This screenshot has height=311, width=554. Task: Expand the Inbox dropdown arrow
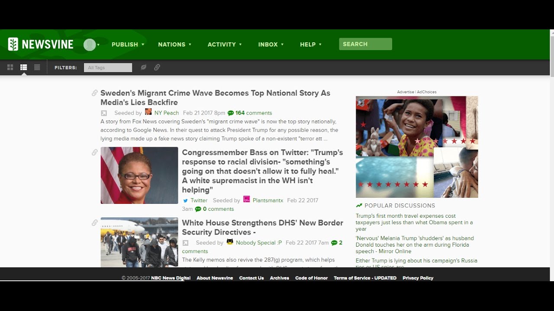point(283,44)
